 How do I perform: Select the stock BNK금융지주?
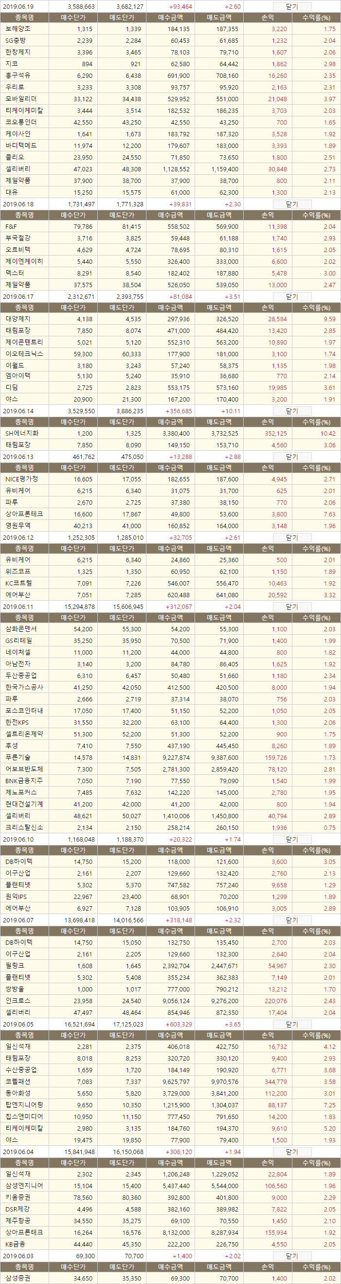pyautogui.click(x=23, y=781)
